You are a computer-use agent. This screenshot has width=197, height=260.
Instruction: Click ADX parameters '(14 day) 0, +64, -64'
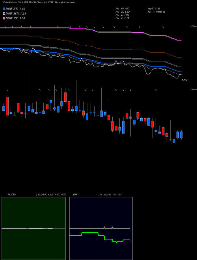110,195
